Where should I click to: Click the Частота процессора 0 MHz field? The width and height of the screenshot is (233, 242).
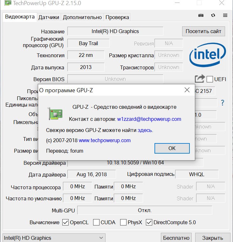click(78, 186)
